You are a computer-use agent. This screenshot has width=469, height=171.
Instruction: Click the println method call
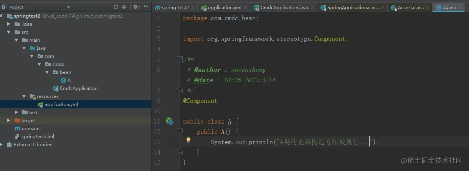261,142
